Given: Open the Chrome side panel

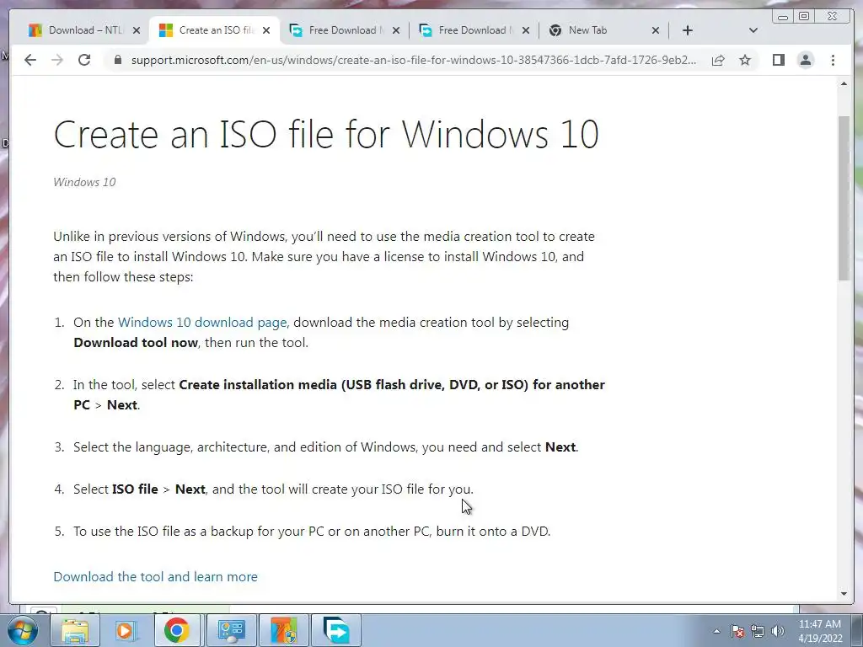Looking at the screenshot, I should tap(778, 60).
